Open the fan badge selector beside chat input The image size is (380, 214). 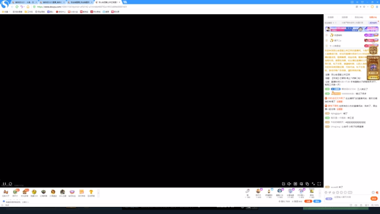click(329, 199)
